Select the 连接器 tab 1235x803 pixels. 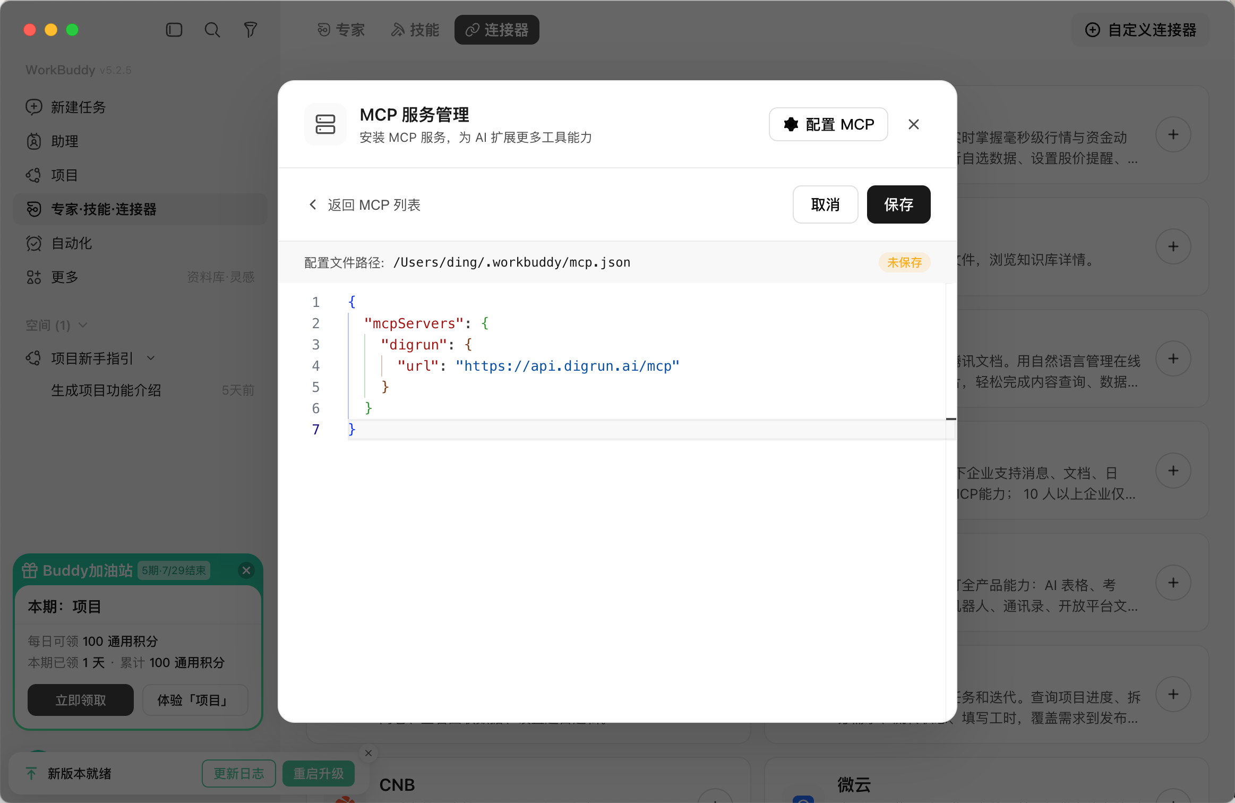[497, 30]
